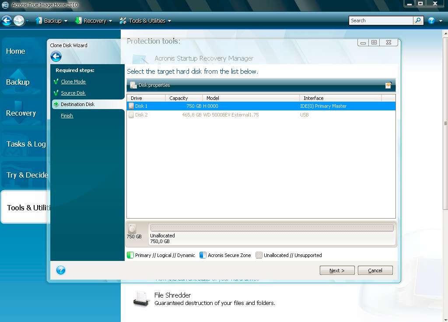Click the Unallocated space bar
The height and width of the screenshot is (322, 448).
pos(272,228)
